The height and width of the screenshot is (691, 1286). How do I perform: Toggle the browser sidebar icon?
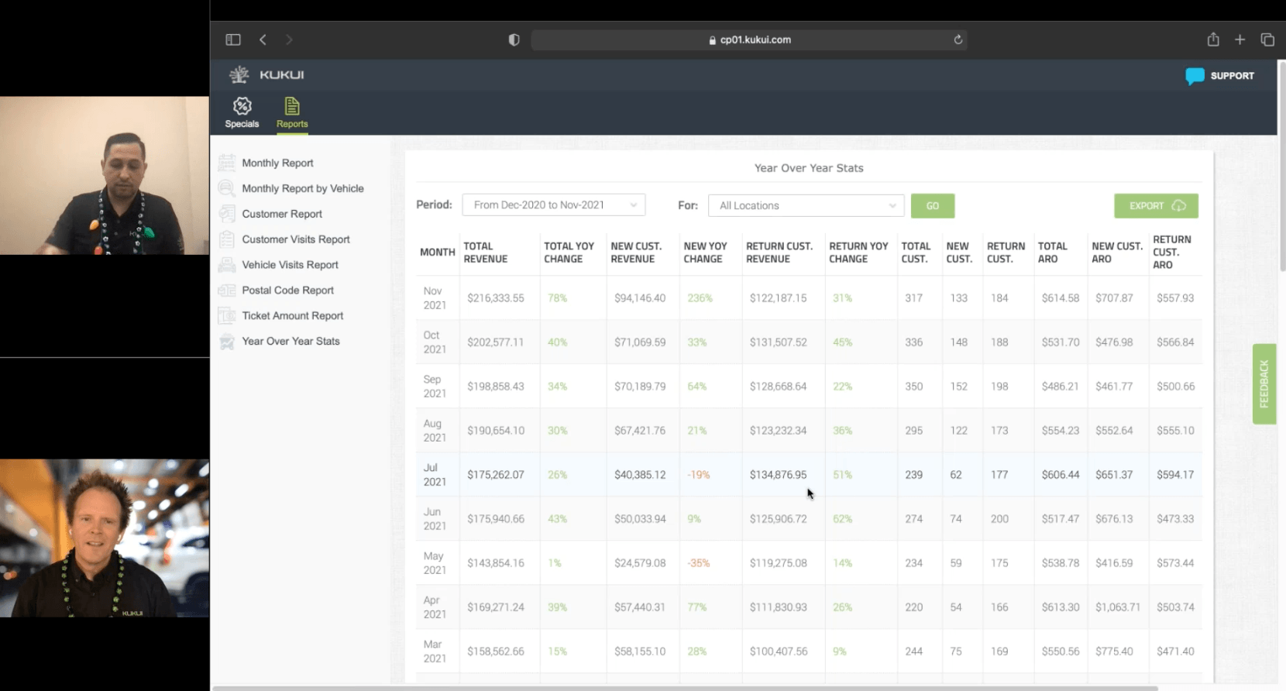click(233, 40)
